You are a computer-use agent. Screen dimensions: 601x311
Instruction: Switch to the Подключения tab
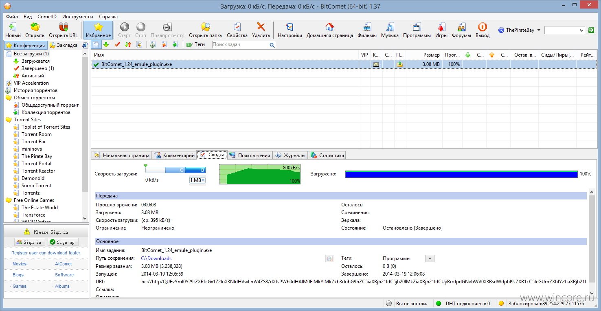[x=250, y=155]
